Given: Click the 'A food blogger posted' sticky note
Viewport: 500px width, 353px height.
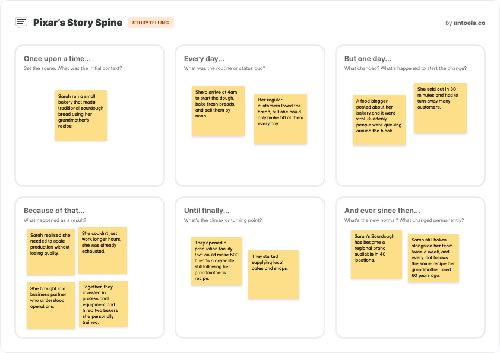Looking at the screenshot, I should 379,120.
